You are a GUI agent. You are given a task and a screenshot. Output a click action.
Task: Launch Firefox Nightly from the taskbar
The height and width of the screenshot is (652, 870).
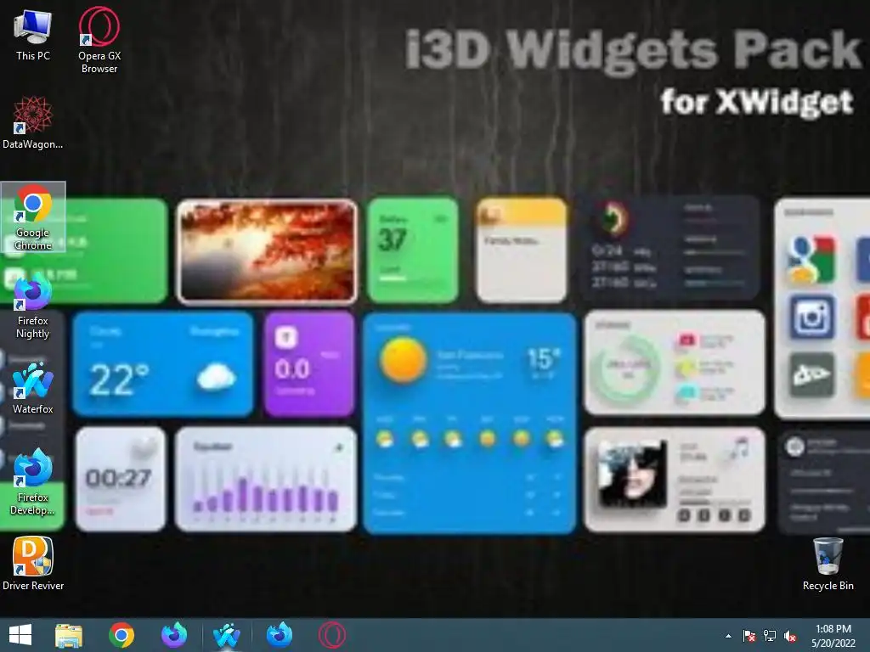[174, 635]
